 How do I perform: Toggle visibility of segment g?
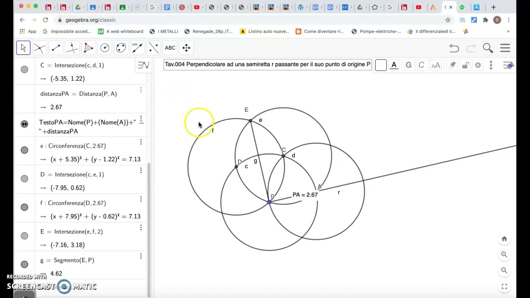click(24, 264)
